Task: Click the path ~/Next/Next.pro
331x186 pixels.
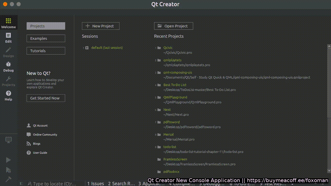Action: click(x=176, y=114)
